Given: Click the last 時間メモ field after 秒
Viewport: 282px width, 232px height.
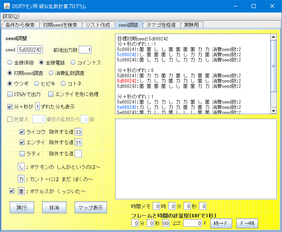Looking at the screenshot, I should click(203, 206).
